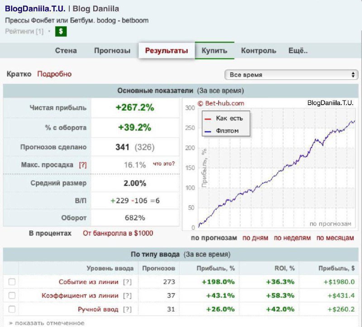Viewport: 362px width, 327px height.
Task: Expand показать отмеченное section
Action: [46, 323]
